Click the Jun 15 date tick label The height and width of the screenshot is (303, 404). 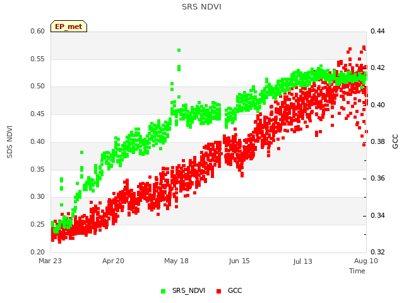[239, 261]
